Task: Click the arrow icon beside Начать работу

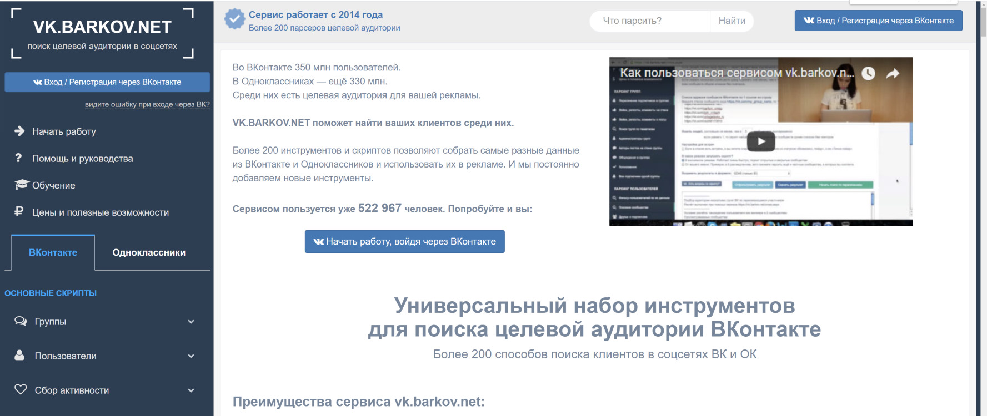Action: tap(19, 131)
